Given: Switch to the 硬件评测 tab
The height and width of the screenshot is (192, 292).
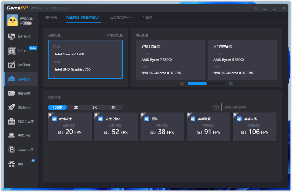Looking at the screenshot, I should [51, 17].
